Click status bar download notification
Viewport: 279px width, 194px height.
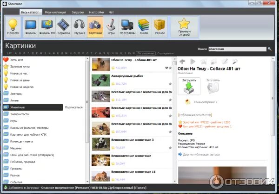click(75, 188)
